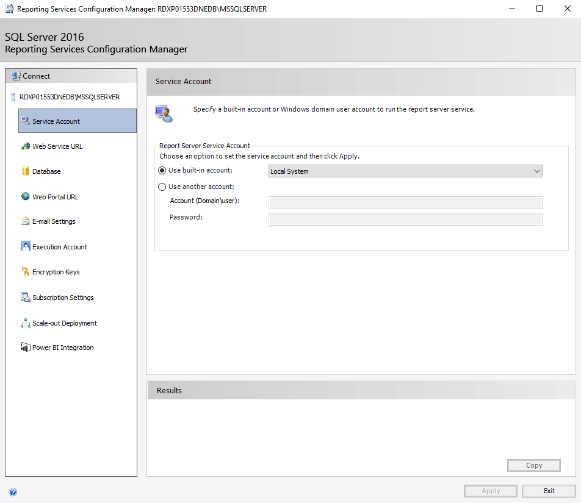Open the E-mail Settings page
Image resolution: width=581 pixels, height=503 pixels.
pos(54,221)
